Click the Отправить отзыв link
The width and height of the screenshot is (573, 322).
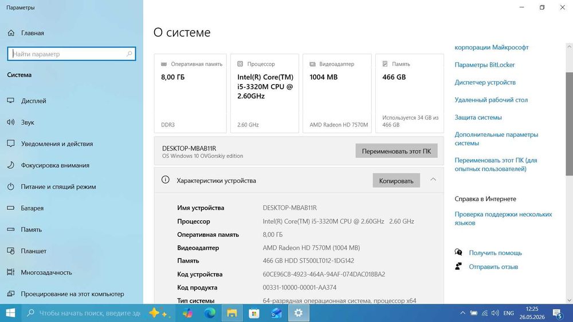point(493,267)
